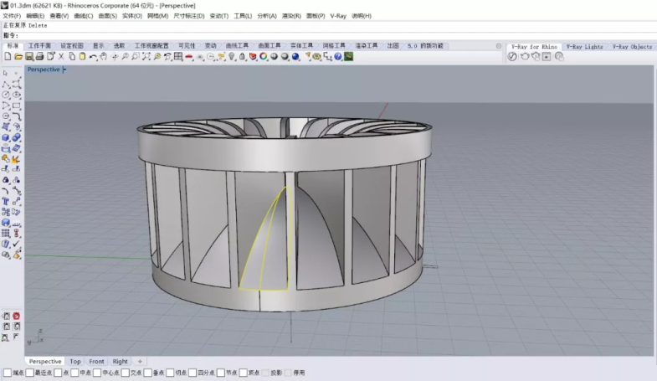Image resolution: width=657 pixels, height=381 pixels.
Task: Toggle the 中点 (Mid) osnap checkbox
Action: pos(76,373)
